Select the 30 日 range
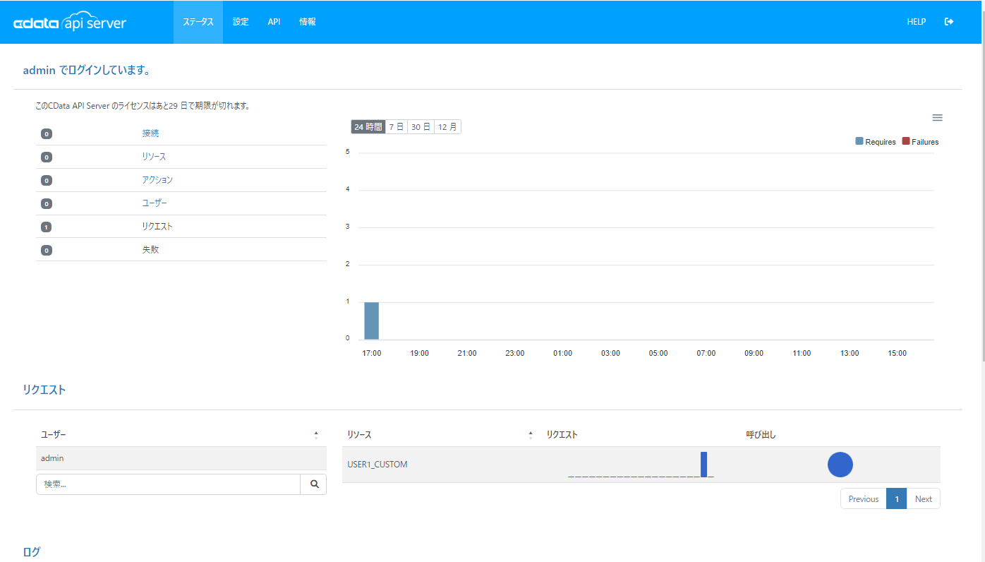 421,127
